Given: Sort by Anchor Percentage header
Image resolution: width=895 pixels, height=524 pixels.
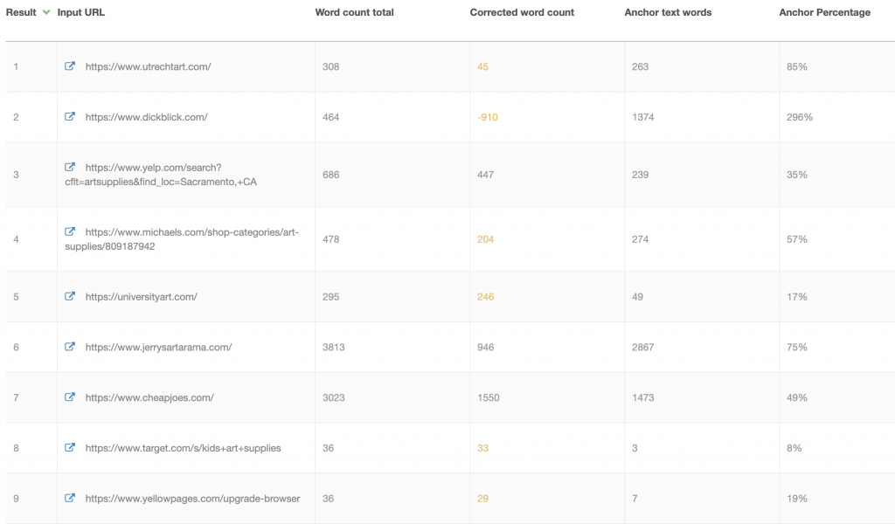Looking at the screenshot, I should click(x=825, y=12).
